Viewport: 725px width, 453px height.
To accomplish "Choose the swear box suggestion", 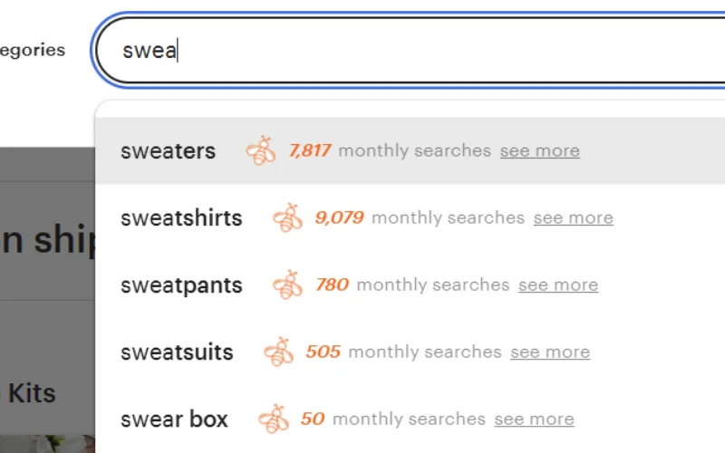I will coord(174,419).
